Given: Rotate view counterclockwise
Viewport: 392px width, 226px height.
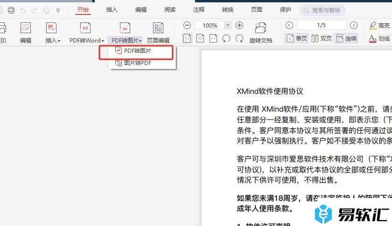Looking at the screenshot, I should pyautogui.click(x=226, y=39).
